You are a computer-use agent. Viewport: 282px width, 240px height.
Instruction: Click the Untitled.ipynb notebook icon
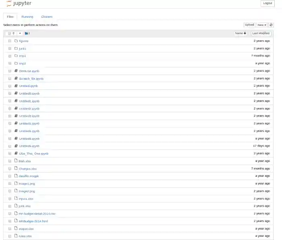tap(16, 86)
